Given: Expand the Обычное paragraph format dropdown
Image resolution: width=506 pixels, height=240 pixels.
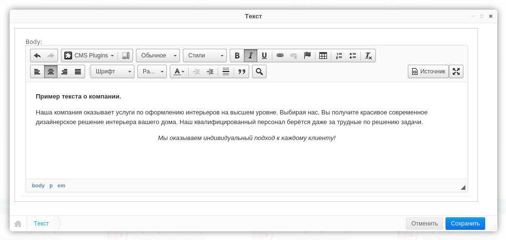Looking at the screenshot, I should pos(158,56).
